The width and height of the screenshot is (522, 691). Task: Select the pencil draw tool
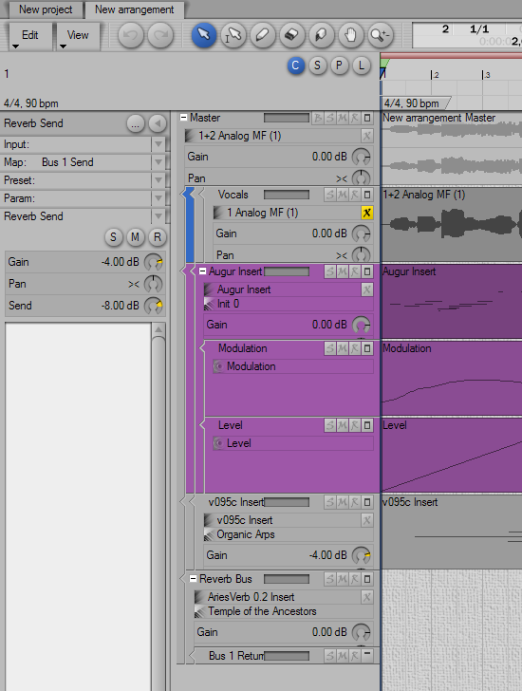pos(263,34)
